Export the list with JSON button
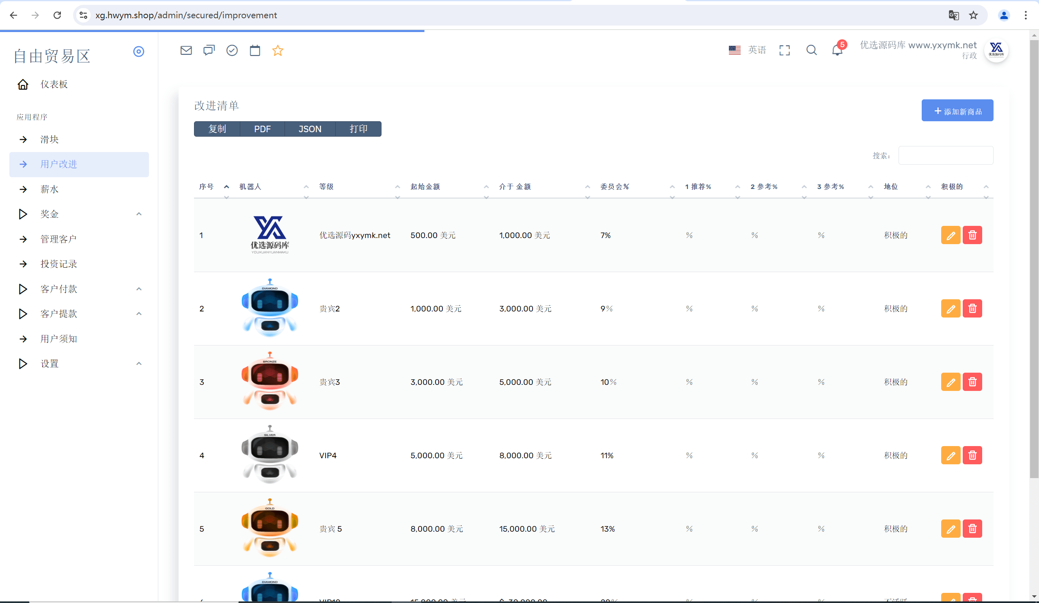 [310, 129]
